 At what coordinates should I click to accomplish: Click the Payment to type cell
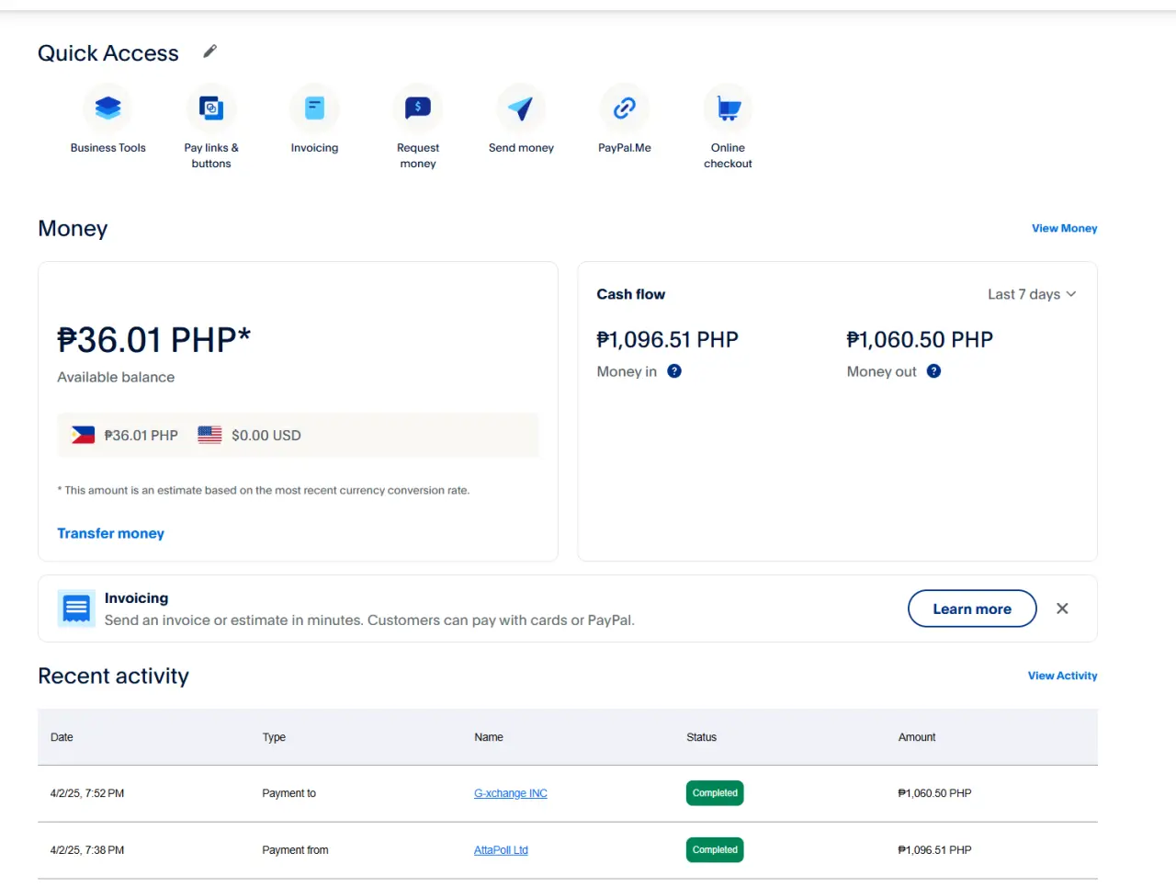pos(288,793)
